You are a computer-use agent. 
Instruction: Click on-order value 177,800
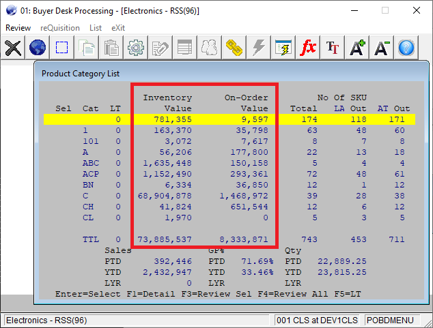point(249,152)
